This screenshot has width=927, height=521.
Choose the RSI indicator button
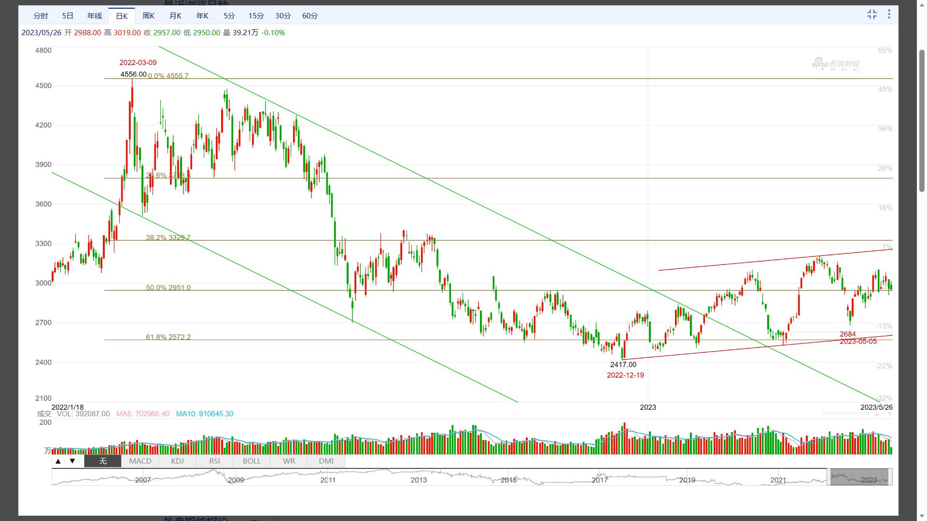[x=214, y=461]
